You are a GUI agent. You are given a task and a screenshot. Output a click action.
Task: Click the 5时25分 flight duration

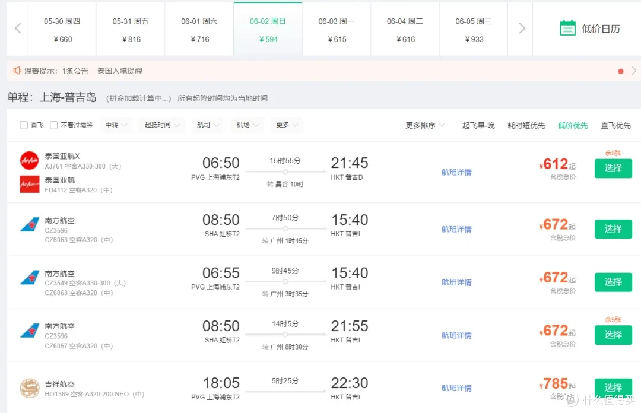coord(285,381)
